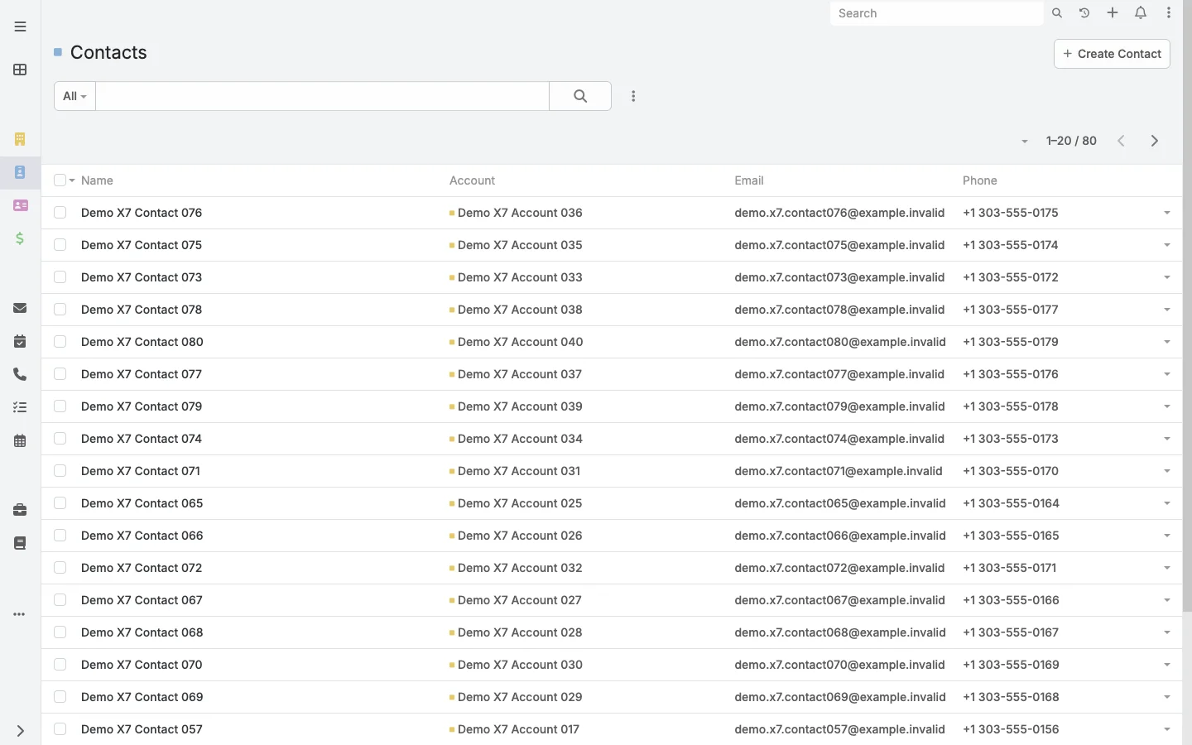Select checkbox for Demo X7 Contact 075
The height and width of the screenshot is (745, 1192).
pos(60,245)
